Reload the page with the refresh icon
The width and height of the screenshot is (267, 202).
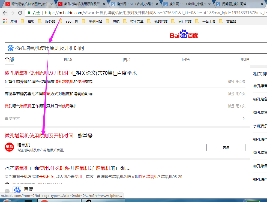(20, 13)
